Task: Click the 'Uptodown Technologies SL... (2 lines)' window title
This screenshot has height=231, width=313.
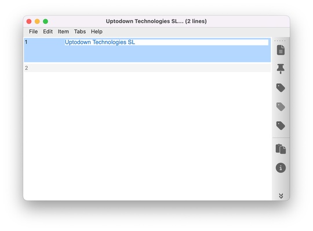Action: (x=156, y=21)
